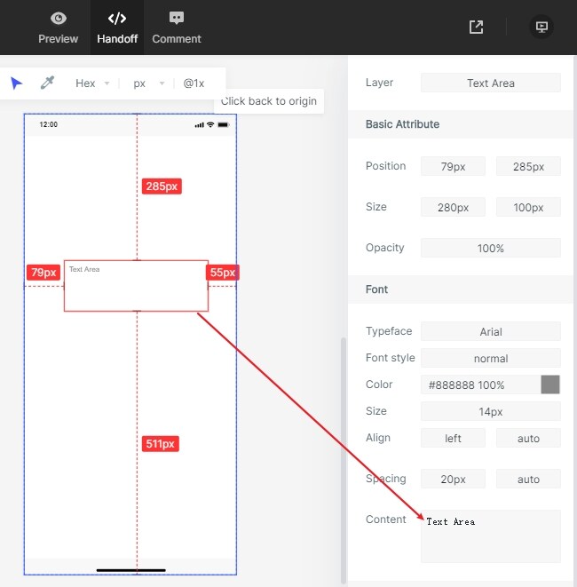
Task: Click the Content text box
Action: coord(491,536)
